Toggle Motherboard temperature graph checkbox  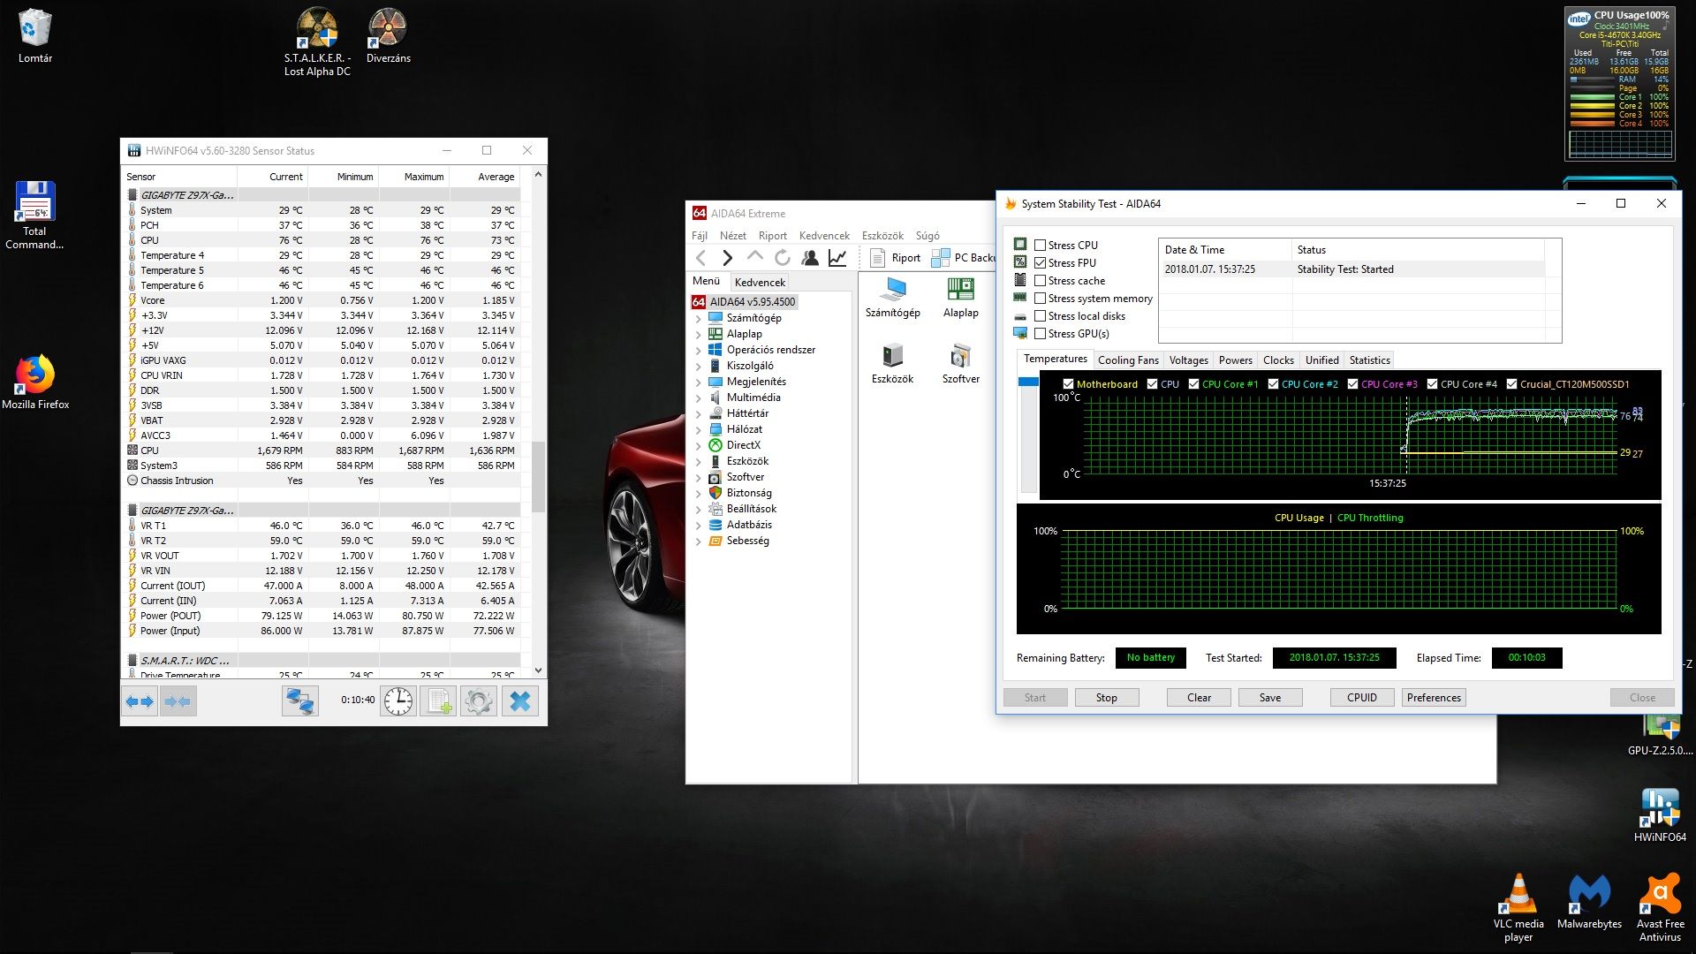[x=1068, y=384]
